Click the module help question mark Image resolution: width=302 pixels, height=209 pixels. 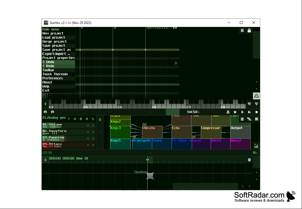tap(69, 119)
